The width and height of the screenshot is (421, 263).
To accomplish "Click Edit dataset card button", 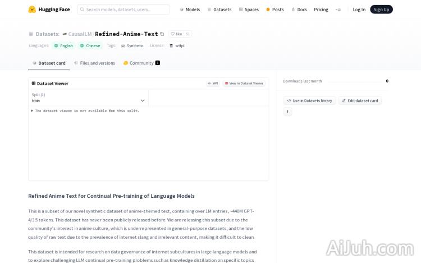I will [360, 101].
